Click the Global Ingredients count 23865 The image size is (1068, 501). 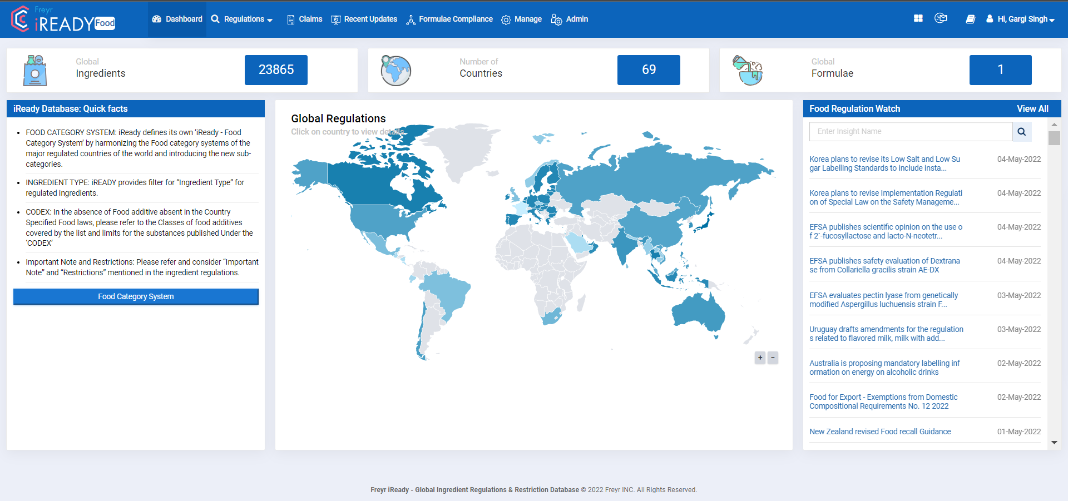[276, 70]
